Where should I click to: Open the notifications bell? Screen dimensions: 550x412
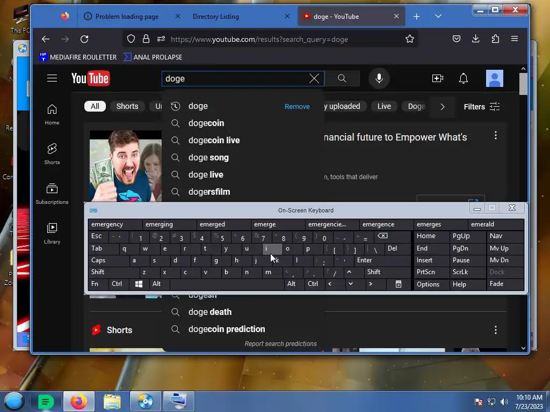[x=464, y=78]
